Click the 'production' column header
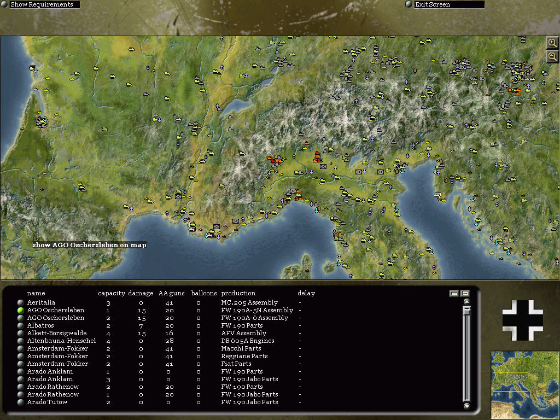Screen dimensions: 560x420 (238, 293)
